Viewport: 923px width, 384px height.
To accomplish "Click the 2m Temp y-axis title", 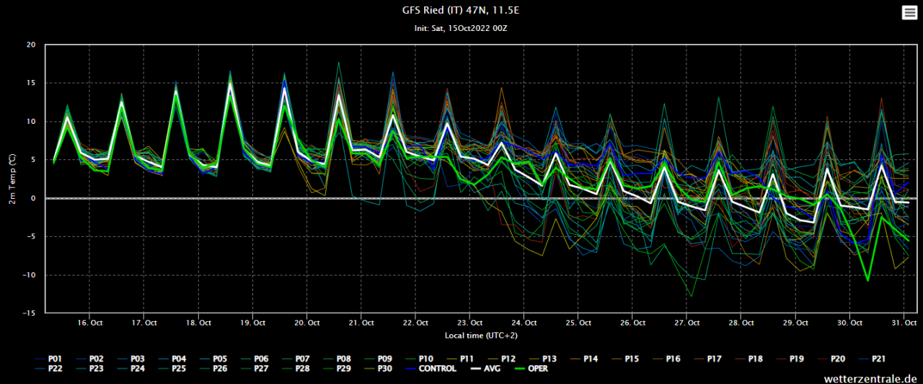I will point(12,179).
